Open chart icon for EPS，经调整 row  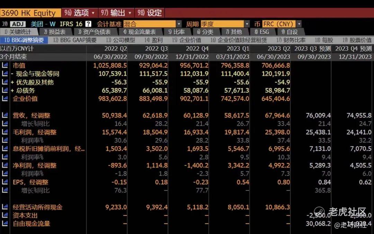coord(5,182)
